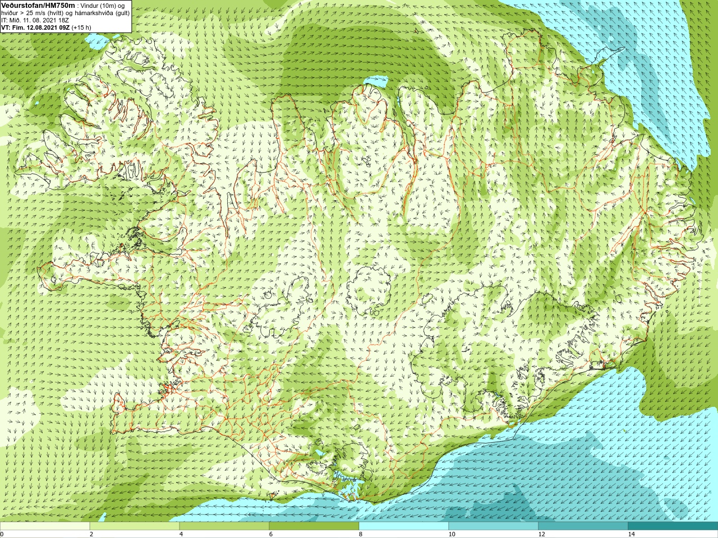The height and width of the screenshot is (538, 718).
Task: Click the scale label '12'
Action: tap(541, 534)
